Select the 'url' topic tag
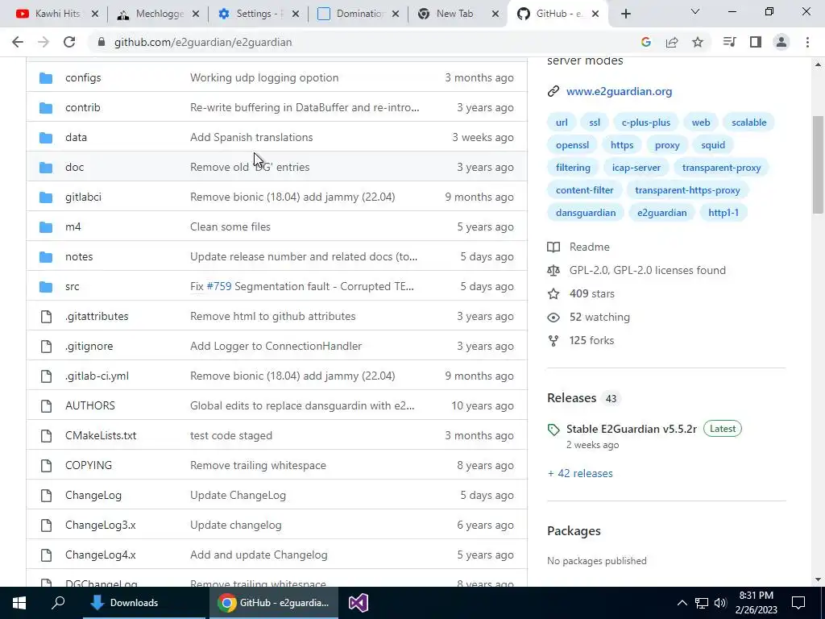 pyautogui.click(x=562, y=123)
